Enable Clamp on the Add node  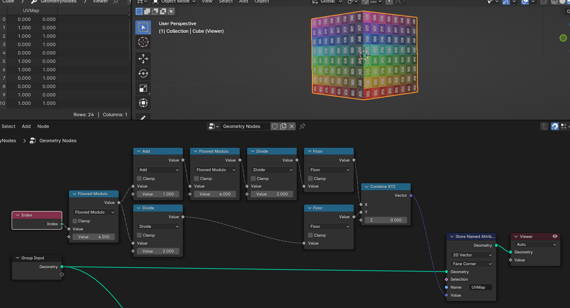click(140, 179)
